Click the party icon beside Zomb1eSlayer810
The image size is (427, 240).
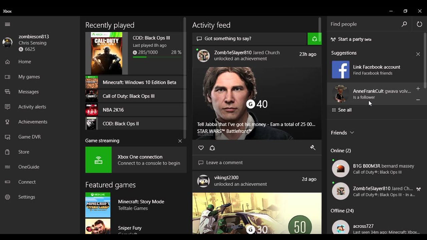pyautogui.click(x=418, y=189)
